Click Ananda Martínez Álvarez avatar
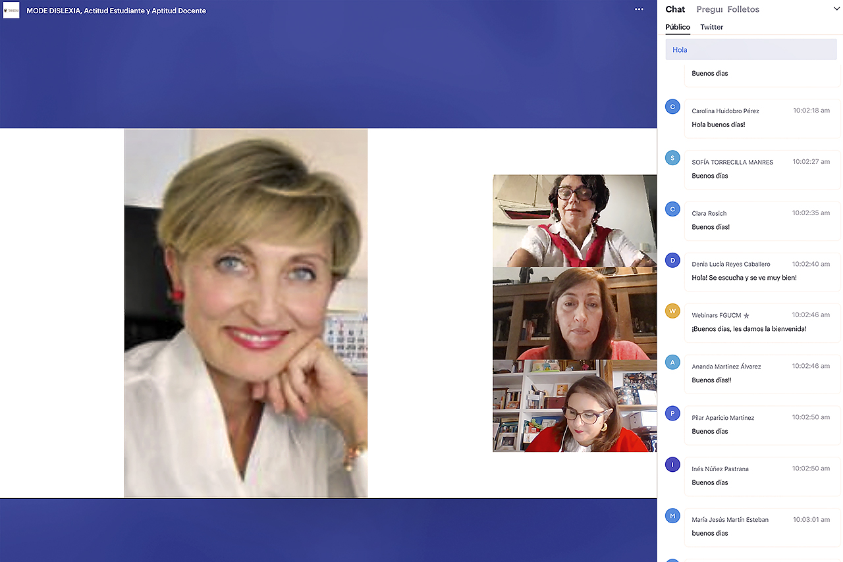This screenshot has height=562, width=843. point(672,362)
